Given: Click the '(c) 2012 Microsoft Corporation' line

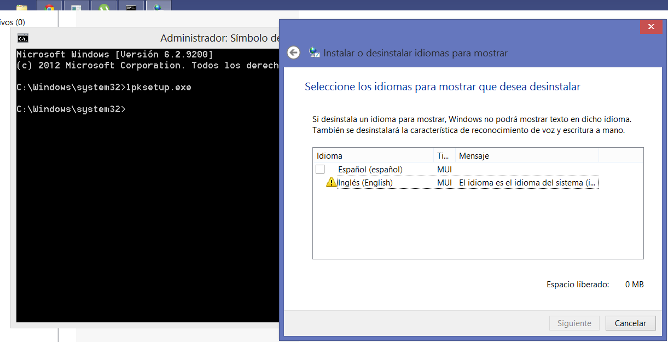Looking at the screenshot, I should pyautogui.click(x=148, y=66).
